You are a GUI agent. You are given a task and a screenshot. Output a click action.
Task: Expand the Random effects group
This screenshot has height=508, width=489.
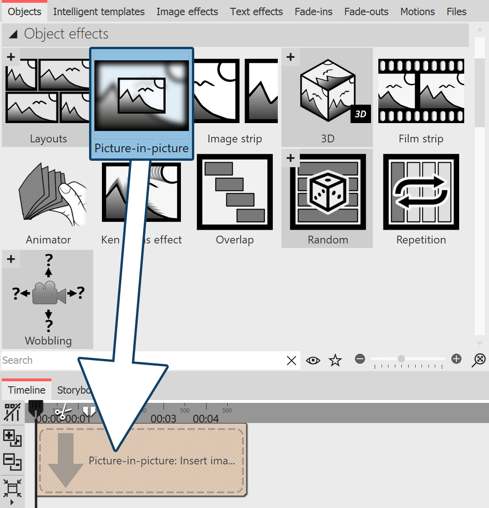290,158
